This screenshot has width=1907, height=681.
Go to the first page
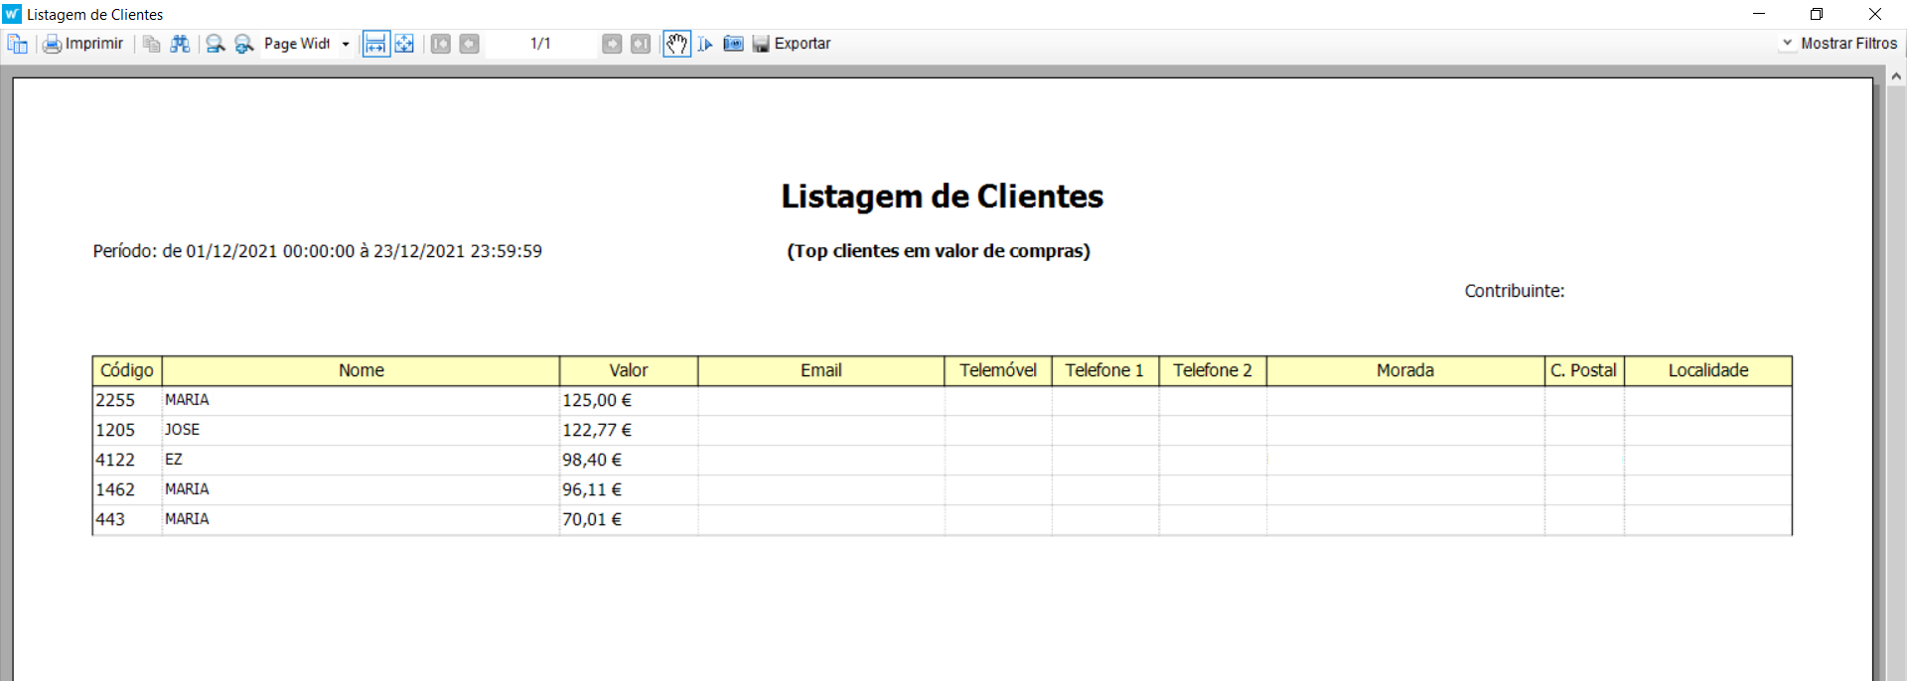441,44
